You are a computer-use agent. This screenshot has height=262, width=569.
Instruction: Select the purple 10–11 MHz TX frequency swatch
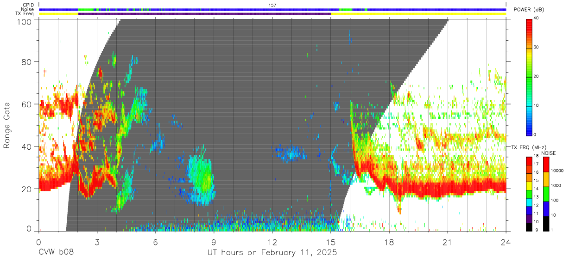click(x=530, y=218)
